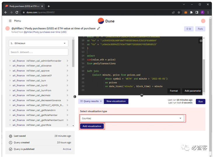This screenshot has height=157, width=214.
Task: Click the Query is published check icon
Action: tap(11, 149)
